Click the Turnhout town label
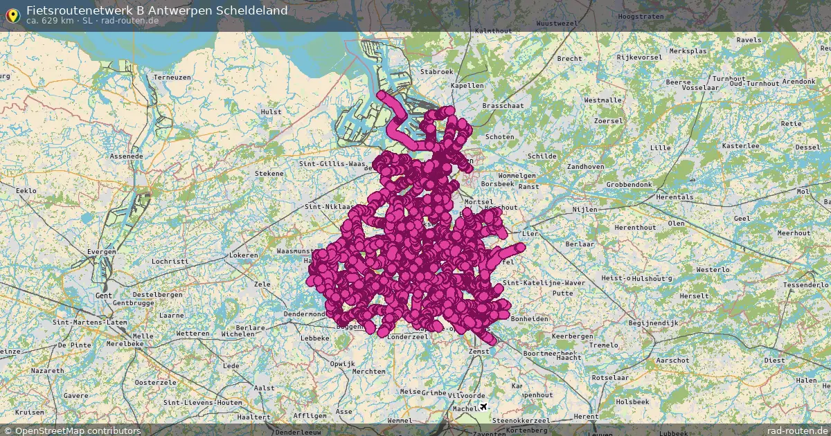Image resolution: width=831 pixels, height=436 pixels. coord(729,79)
